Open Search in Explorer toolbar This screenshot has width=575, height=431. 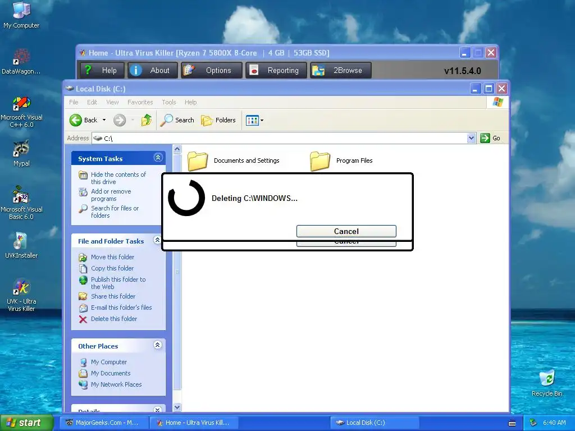coord(177,120)
